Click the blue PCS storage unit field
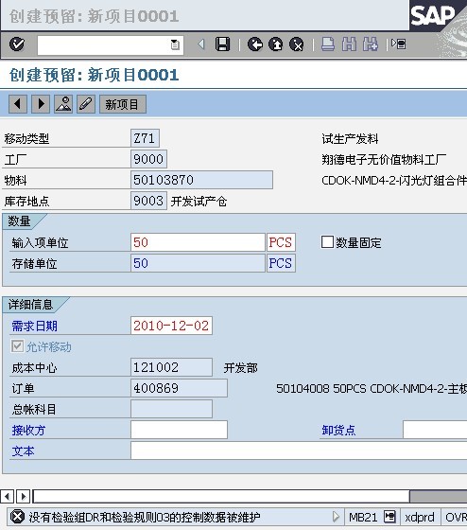Image resolution: width=467 pixels, height=530 pixels. point(281,263)
